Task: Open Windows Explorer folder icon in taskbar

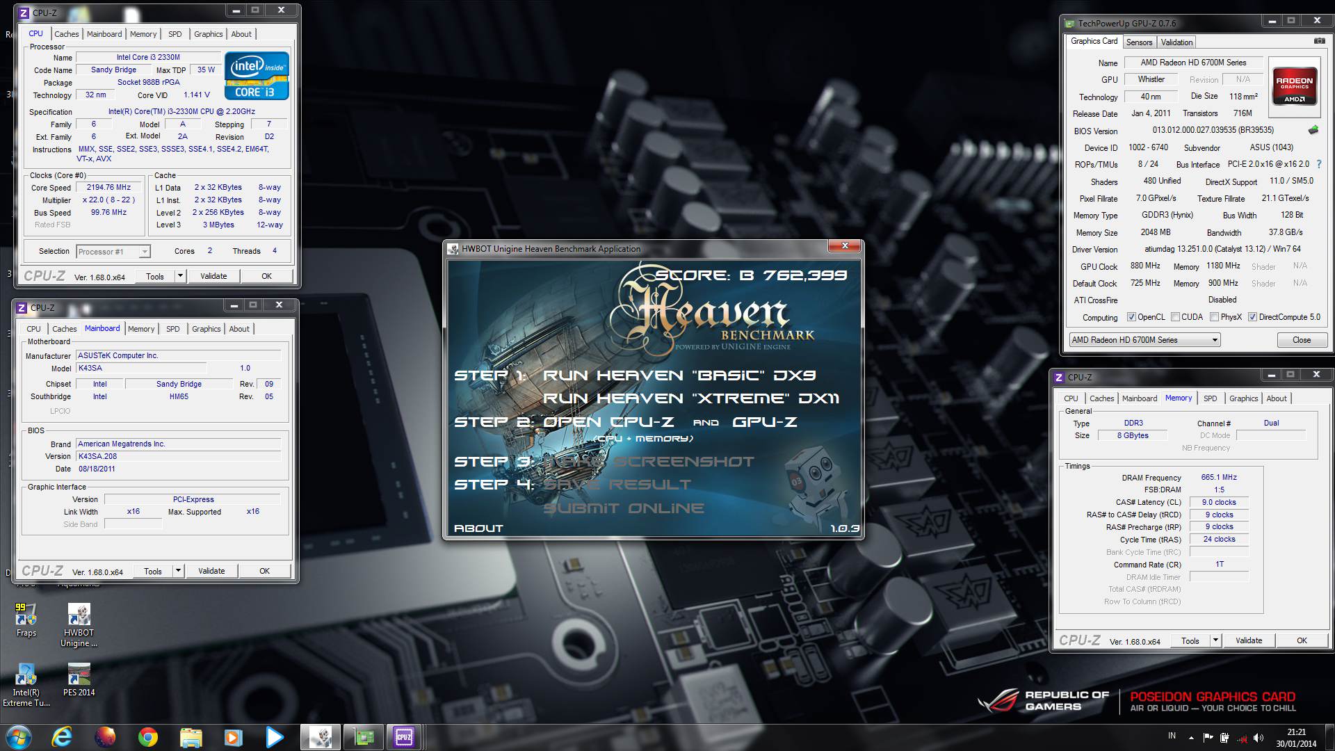Action: coord(191,736)
